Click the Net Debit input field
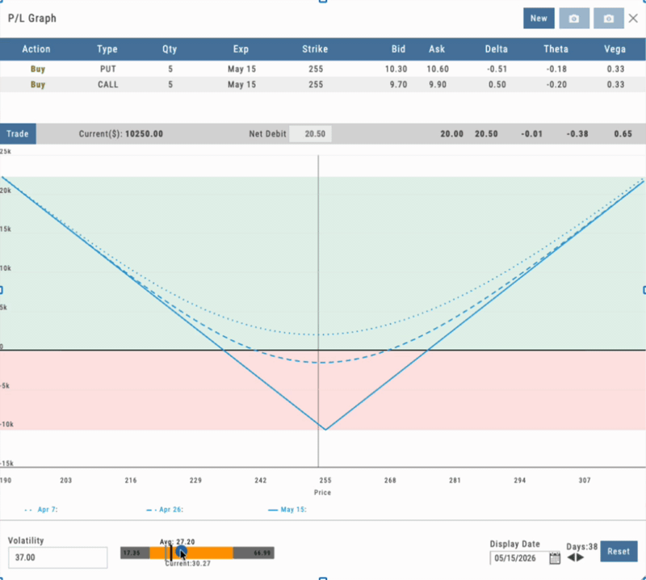Screen dimensions: 646x580 (311, 133)
